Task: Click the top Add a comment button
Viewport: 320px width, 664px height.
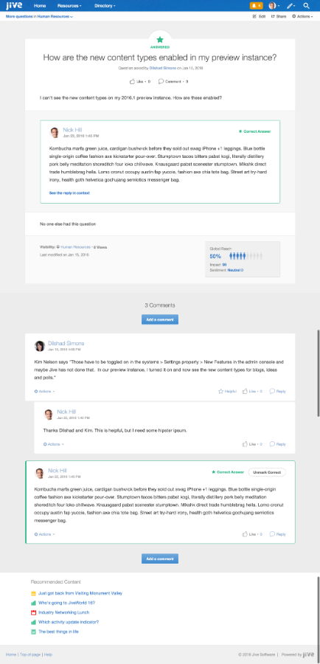Action: click(x=160, y=319)
